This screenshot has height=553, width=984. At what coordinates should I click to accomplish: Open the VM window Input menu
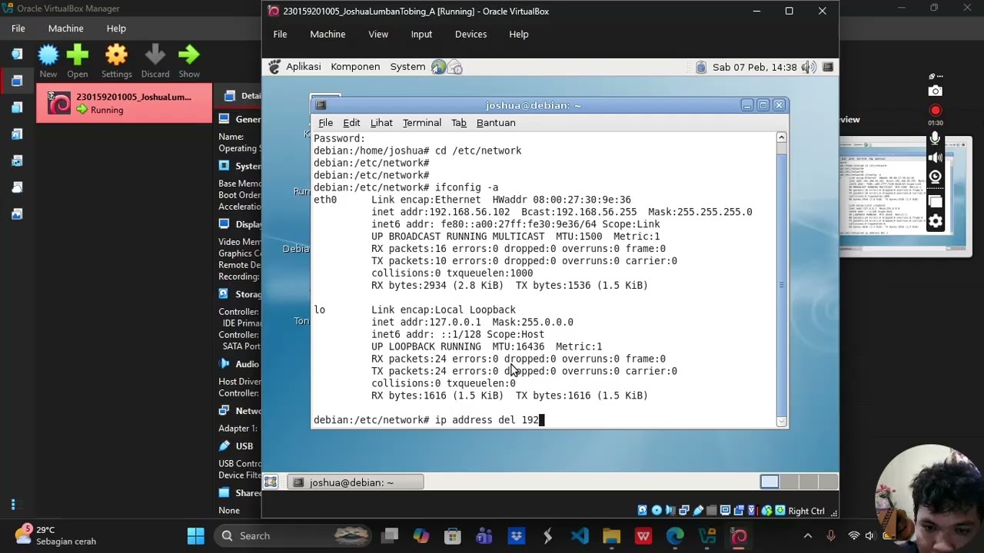(421, 35)
